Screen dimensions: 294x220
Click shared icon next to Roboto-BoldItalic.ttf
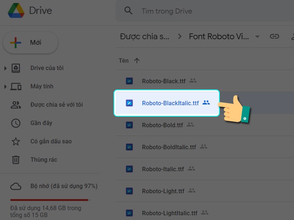tap(204, 147)
